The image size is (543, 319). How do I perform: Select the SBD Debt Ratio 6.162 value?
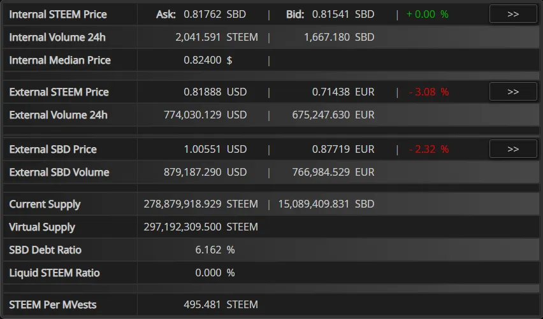pos(208,250)
